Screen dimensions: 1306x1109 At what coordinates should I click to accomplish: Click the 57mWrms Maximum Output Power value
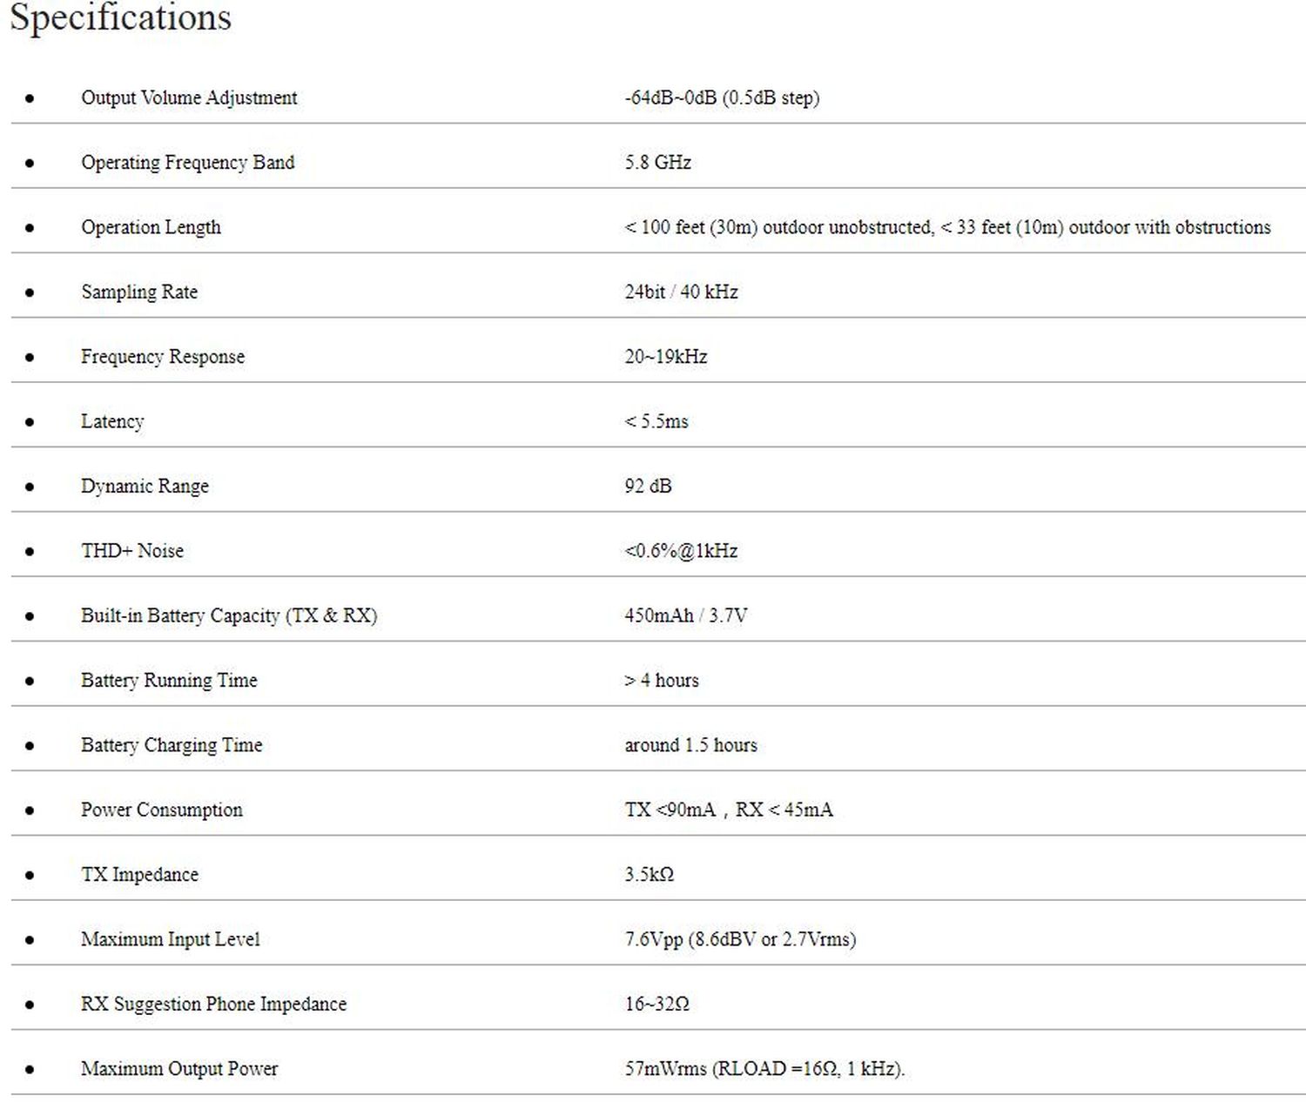764,1069
